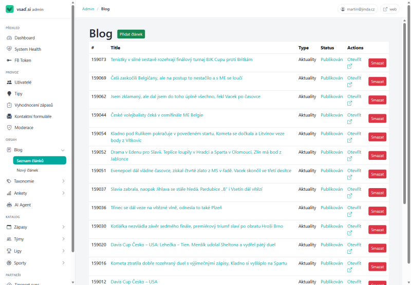Click the external link icon on web button
This screenshot has height=285, width=411.
(x=385, y=9)
